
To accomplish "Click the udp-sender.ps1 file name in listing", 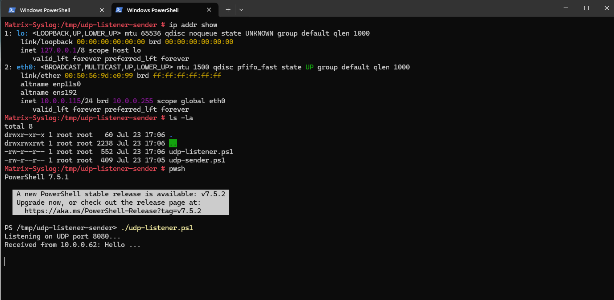I will 197,160.
